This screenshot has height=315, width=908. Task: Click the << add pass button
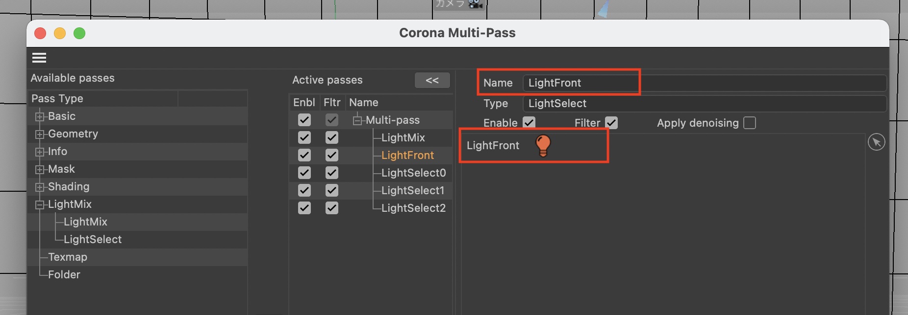pyautogui.click(x=432, y=80)
